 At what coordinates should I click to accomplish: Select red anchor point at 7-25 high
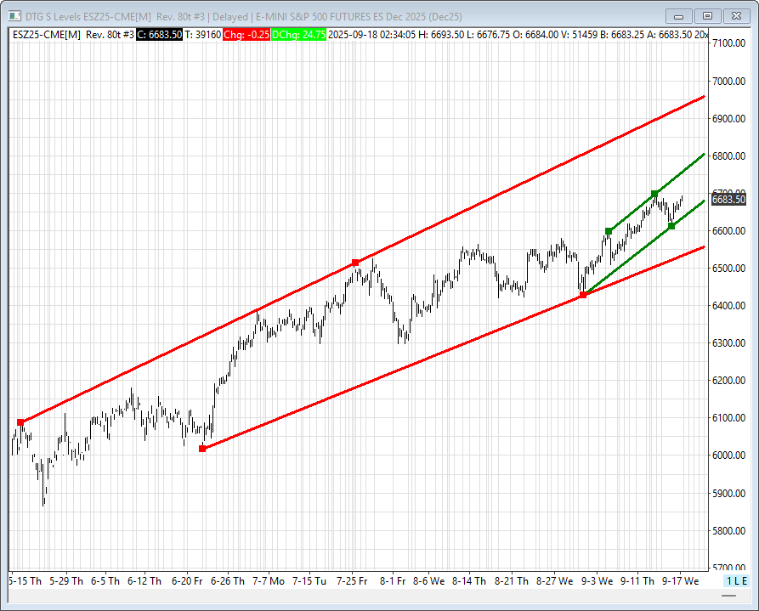point(355,263)
